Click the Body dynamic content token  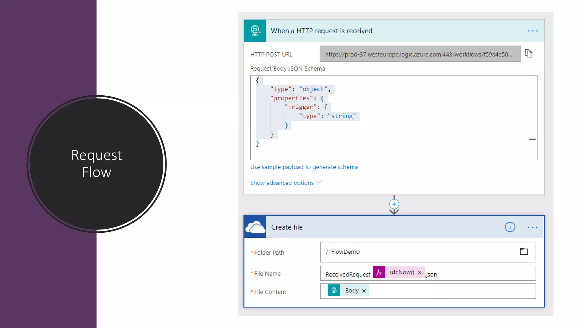(351, 290)
